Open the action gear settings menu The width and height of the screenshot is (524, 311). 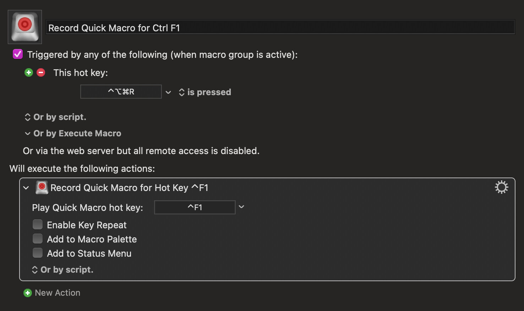coord(501,187)
